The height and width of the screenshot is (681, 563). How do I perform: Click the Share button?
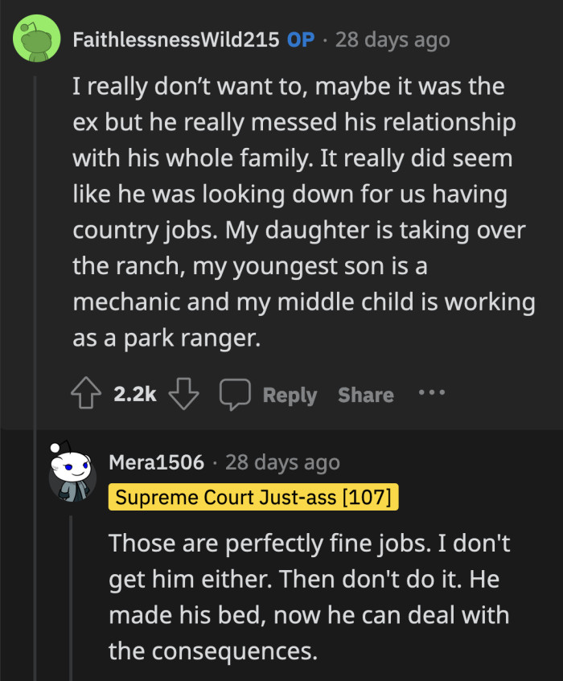click(x=365, y=394)
